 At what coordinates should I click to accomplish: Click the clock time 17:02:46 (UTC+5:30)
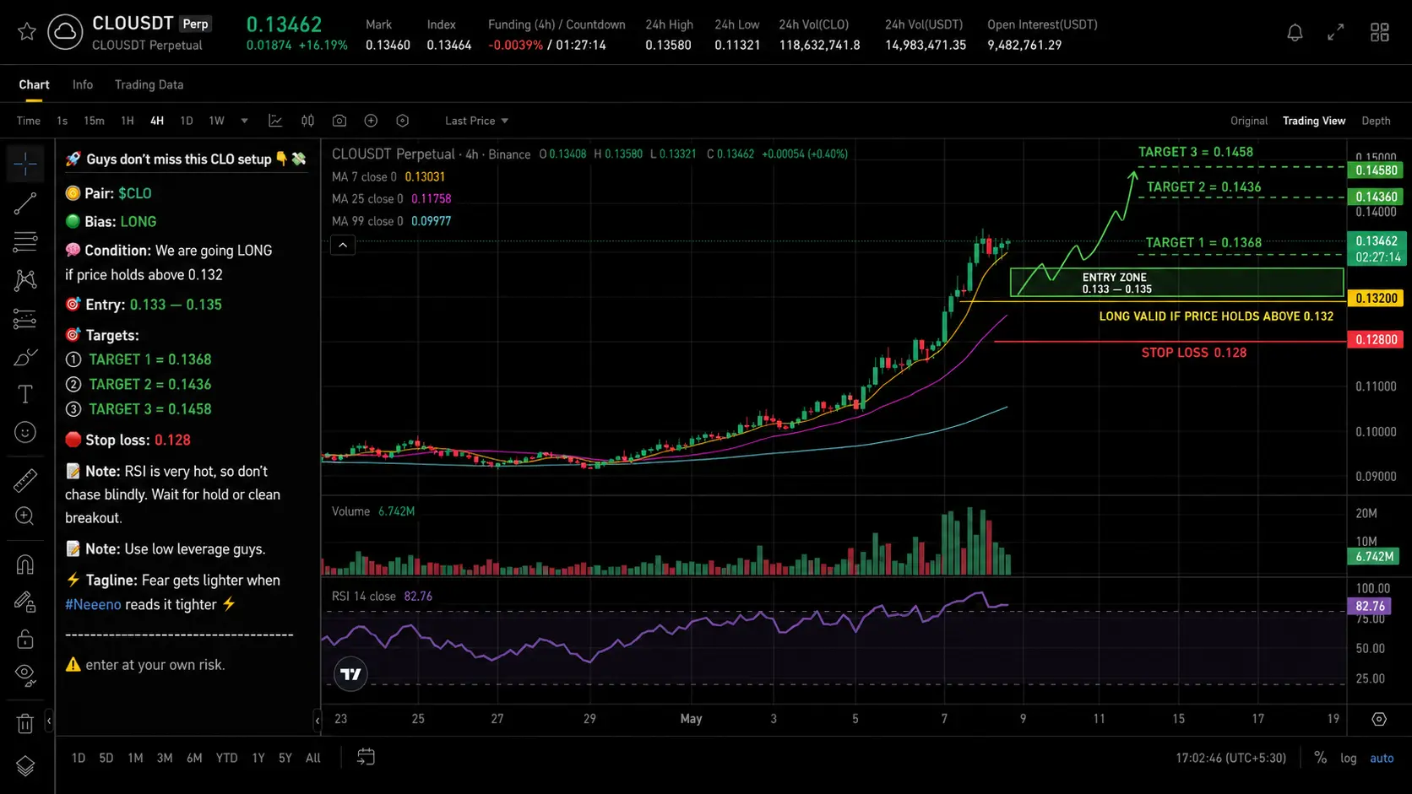point(1230,758)
